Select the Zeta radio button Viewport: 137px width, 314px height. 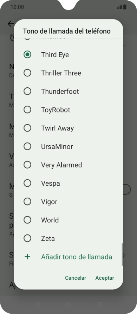point(27,238)
